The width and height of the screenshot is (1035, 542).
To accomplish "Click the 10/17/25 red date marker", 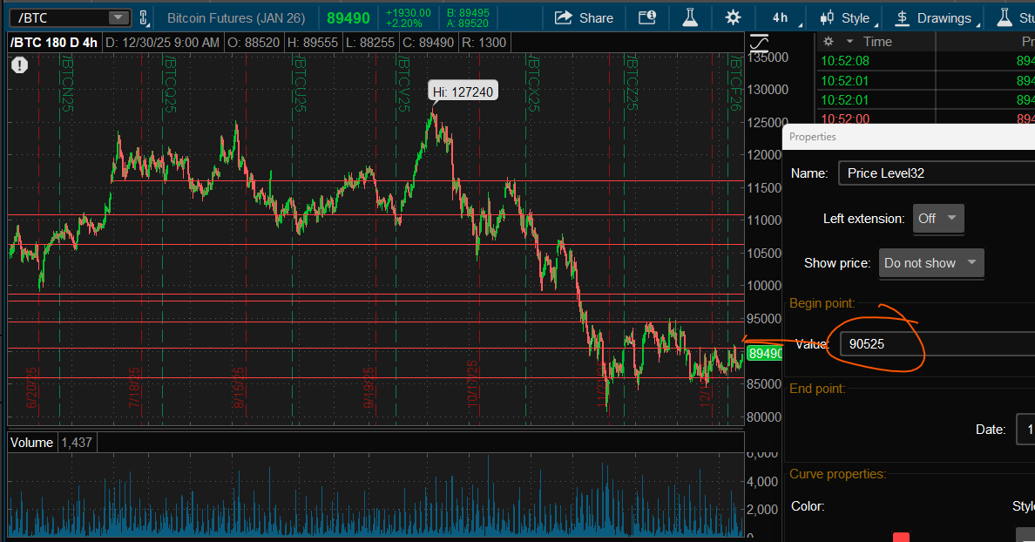I will pos(472,384).
